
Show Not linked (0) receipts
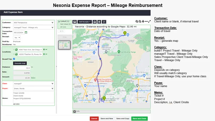click(65, 24)
